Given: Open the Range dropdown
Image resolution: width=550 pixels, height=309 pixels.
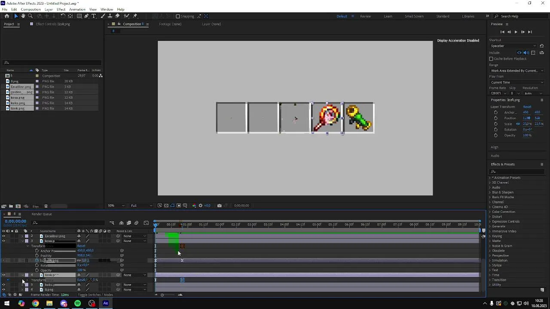Looking at the screenshot, I should pos(517,71).
